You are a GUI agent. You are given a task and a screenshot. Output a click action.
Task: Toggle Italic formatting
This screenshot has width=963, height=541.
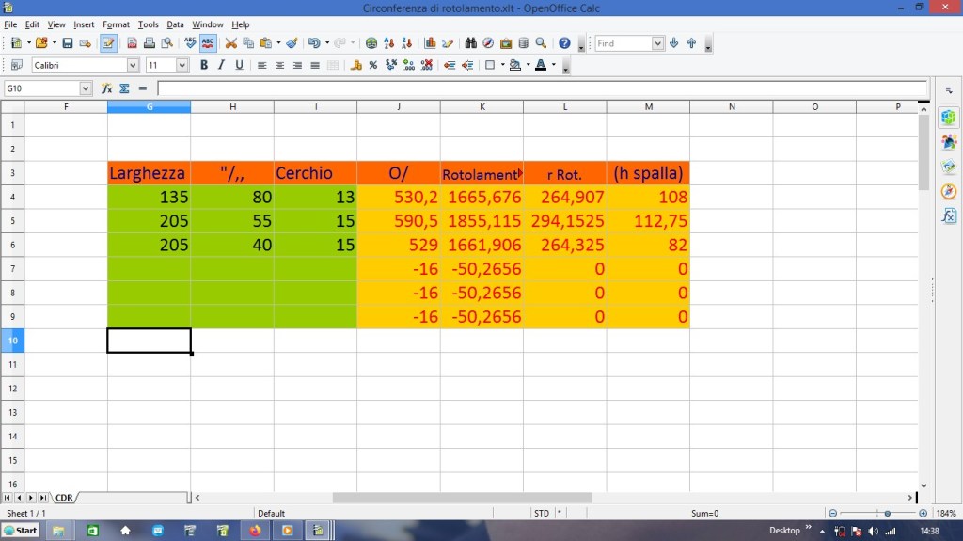222,65
